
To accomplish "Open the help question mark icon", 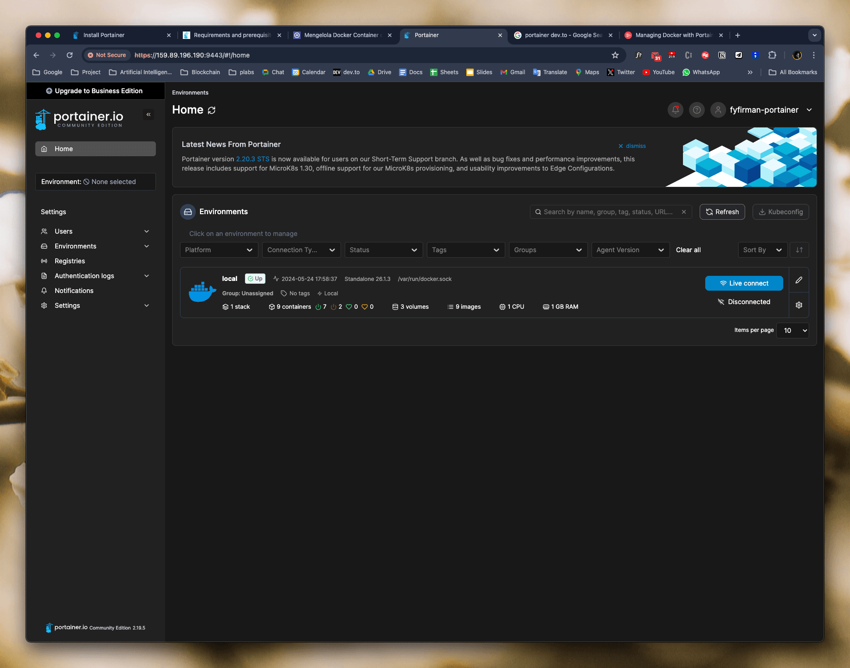I will pos(697,110).
